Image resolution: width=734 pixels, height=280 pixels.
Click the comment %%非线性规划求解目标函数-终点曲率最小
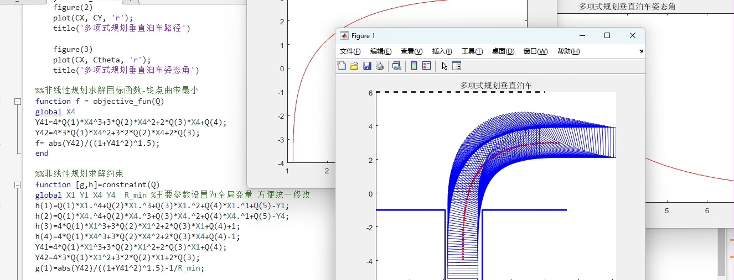coord(117,91)
